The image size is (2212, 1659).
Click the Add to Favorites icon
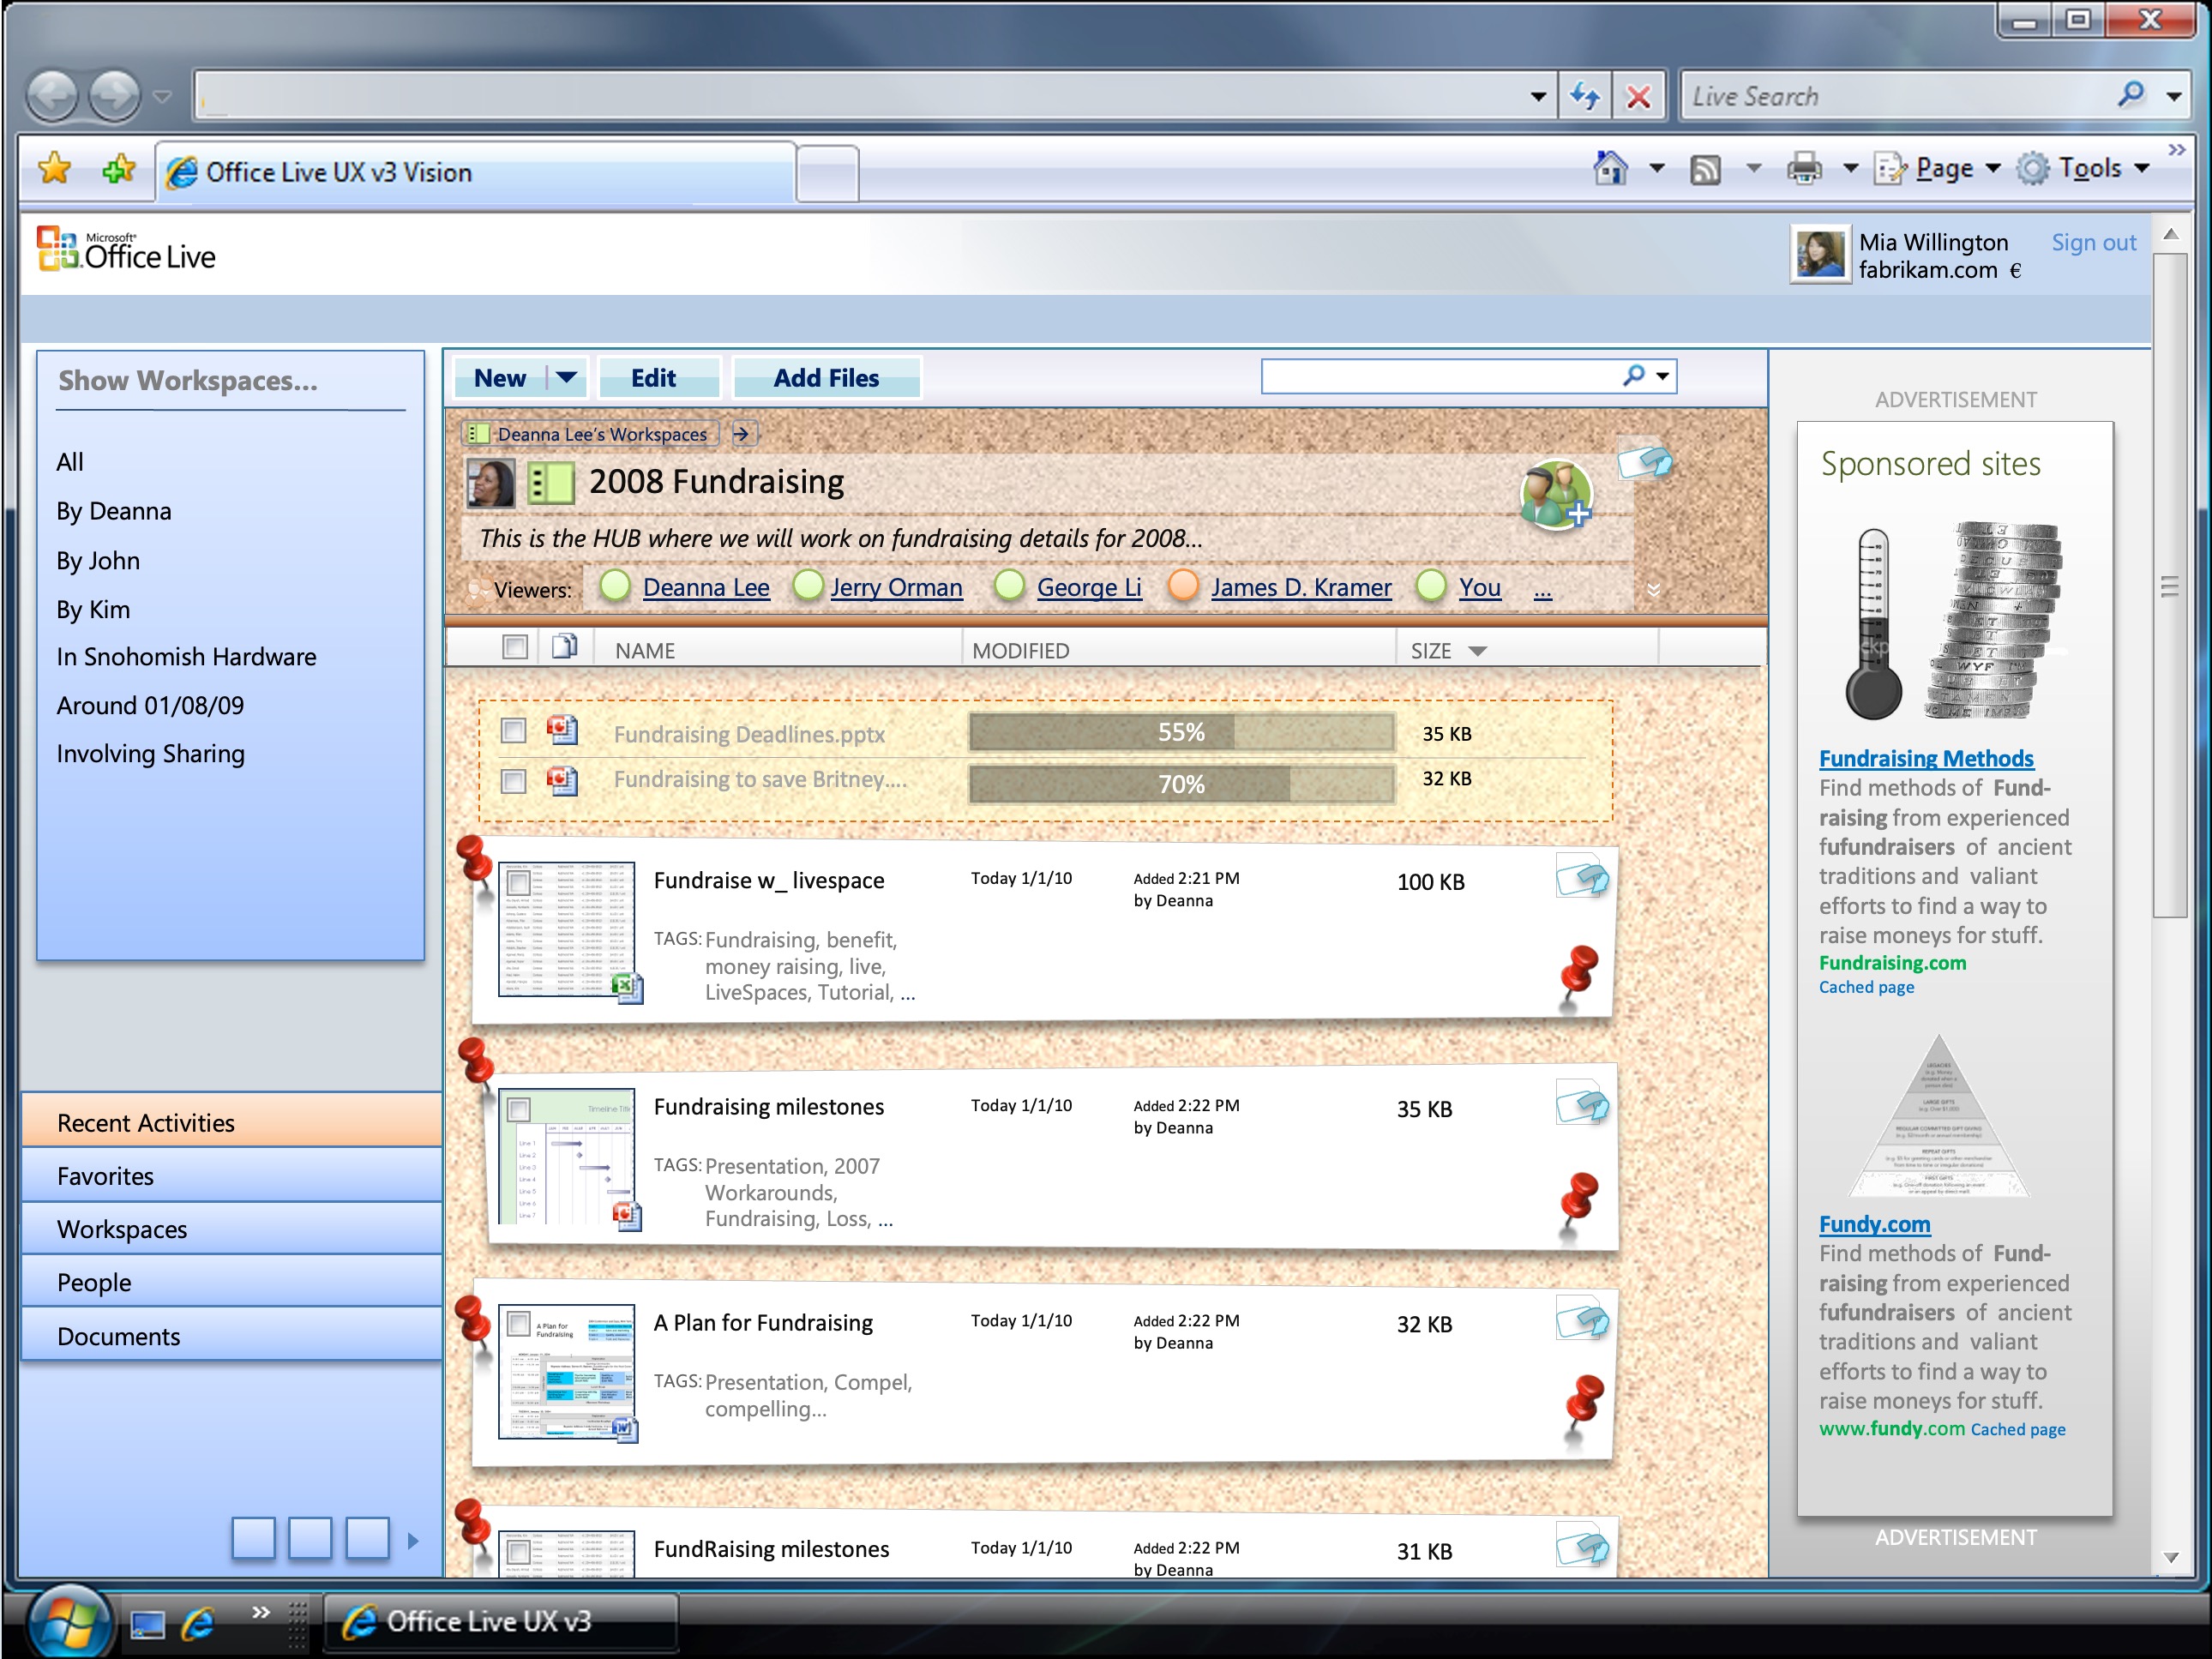pos(118,168)
